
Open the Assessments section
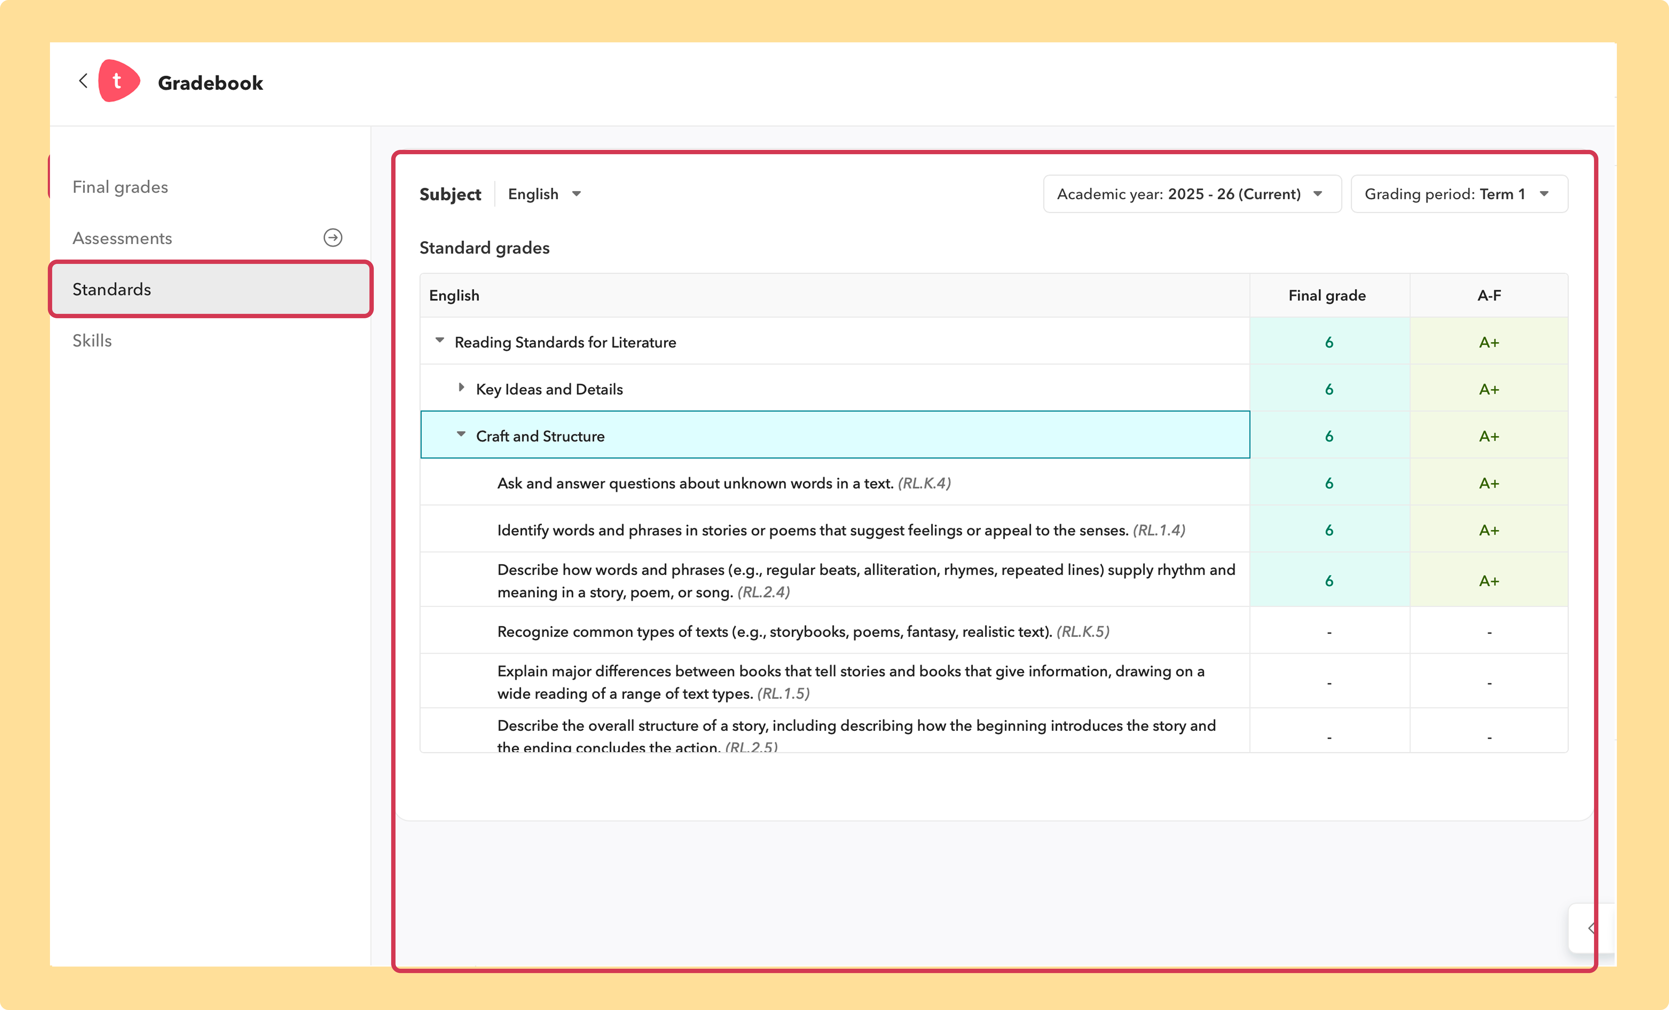(x=123, y=238)
